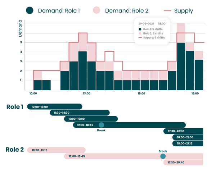Viewport: 216px width, 174px height.
Task: Click the 19:00 time axis label
Action: point(195,93)
